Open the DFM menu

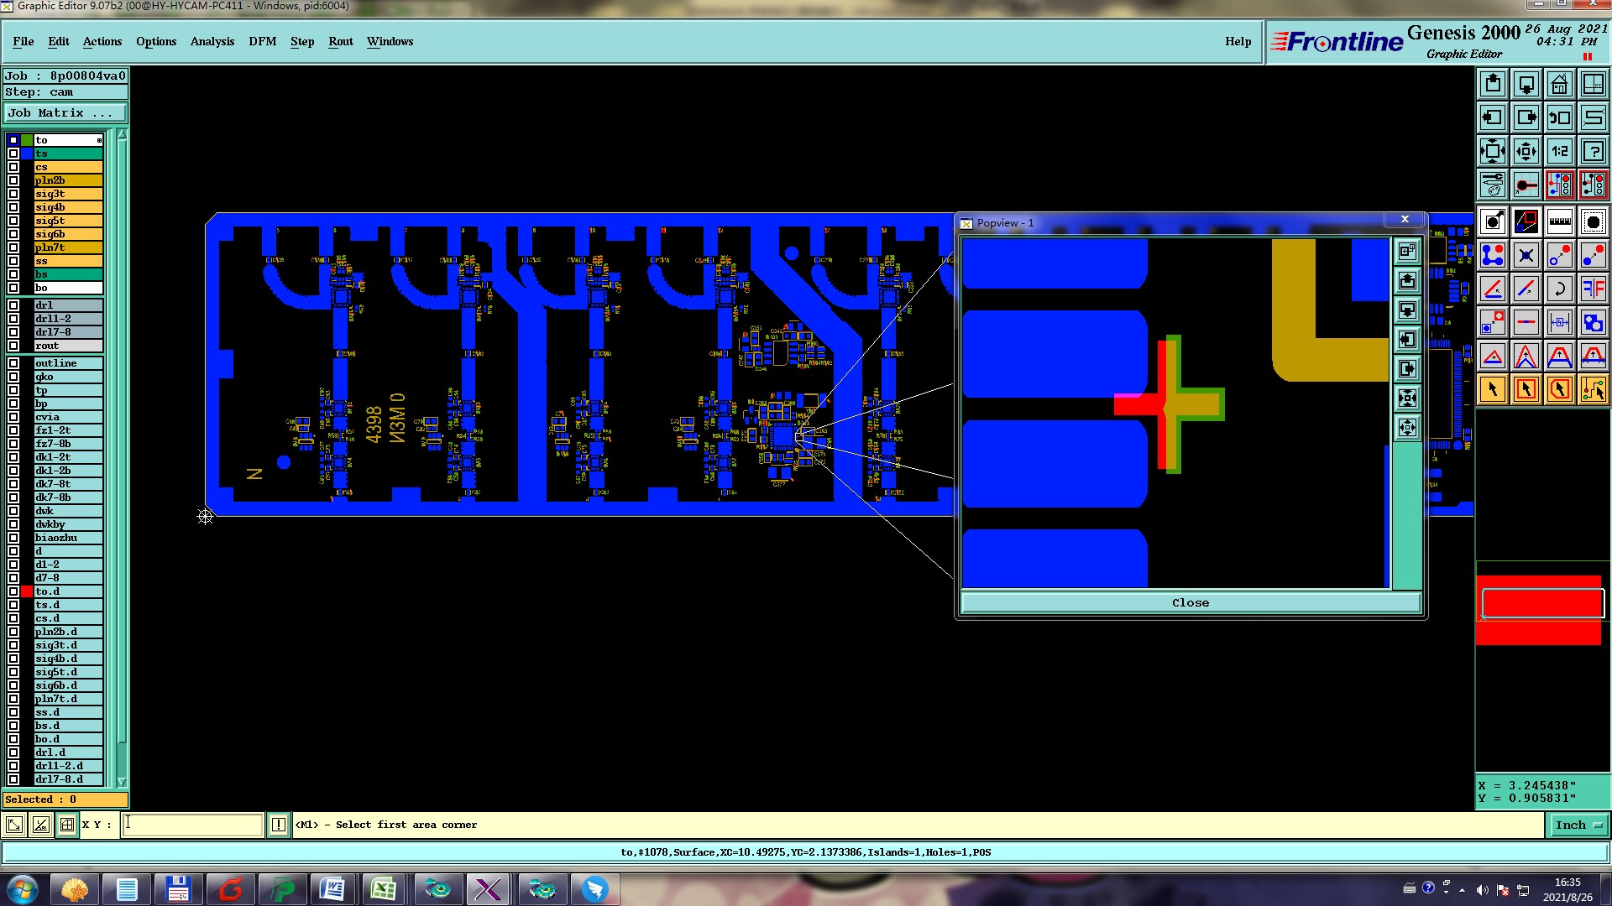click(262, 41)
